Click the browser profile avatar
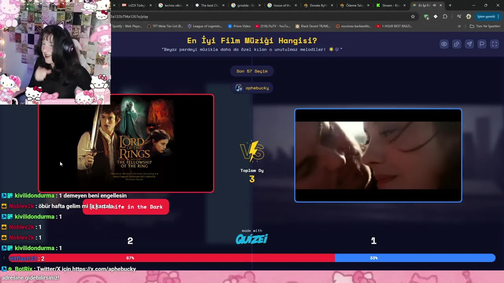Viewport: 504px width, 283px height. tap(469, 17)
